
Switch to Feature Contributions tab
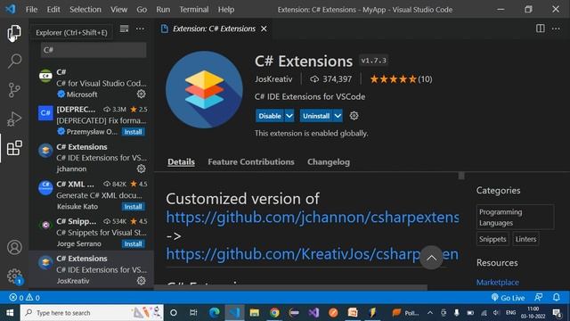tap(251, 162)
